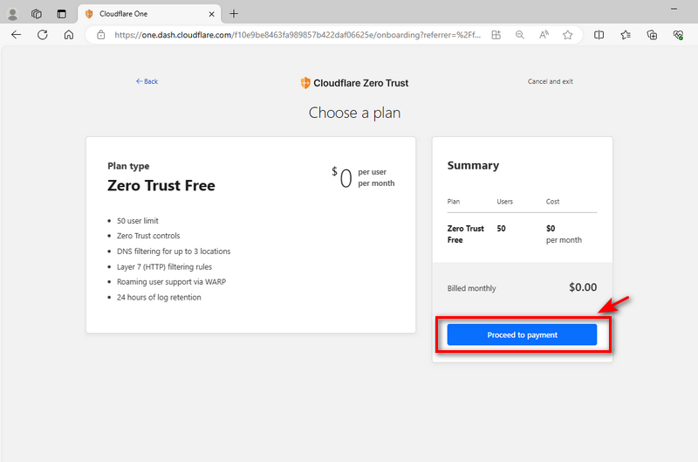The height and width of the screenshot is (462, 698).
Task: Toggle the vertical tabs icon
Action: (x=61, y=14)
